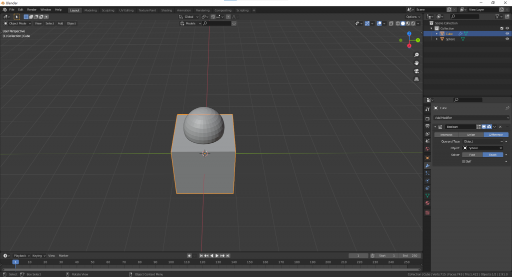
Task: Click frame 100 on the timeline ruler
Action: click(171, 262)
